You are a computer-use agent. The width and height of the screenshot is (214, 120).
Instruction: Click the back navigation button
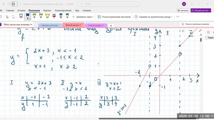click(x=4, y=4)
